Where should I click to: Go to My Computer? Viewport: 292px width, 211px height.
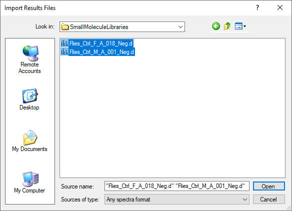(30, 182)
